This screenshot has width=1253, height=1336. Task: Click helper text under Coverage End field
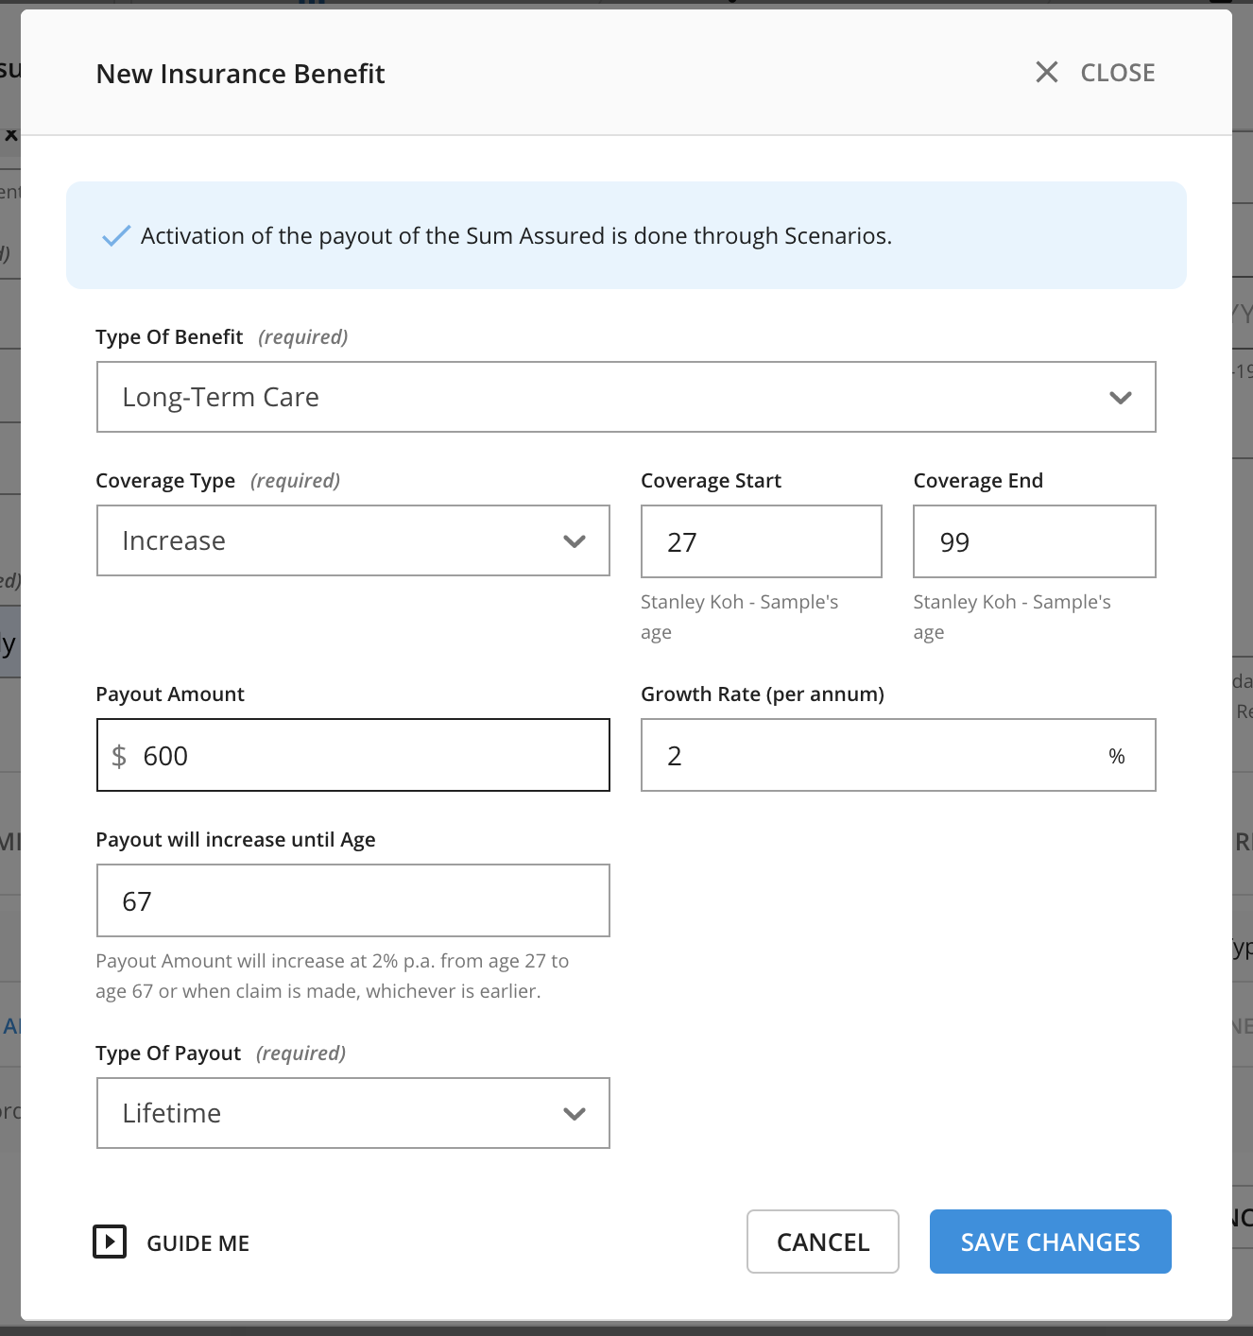click(1011, 617)
